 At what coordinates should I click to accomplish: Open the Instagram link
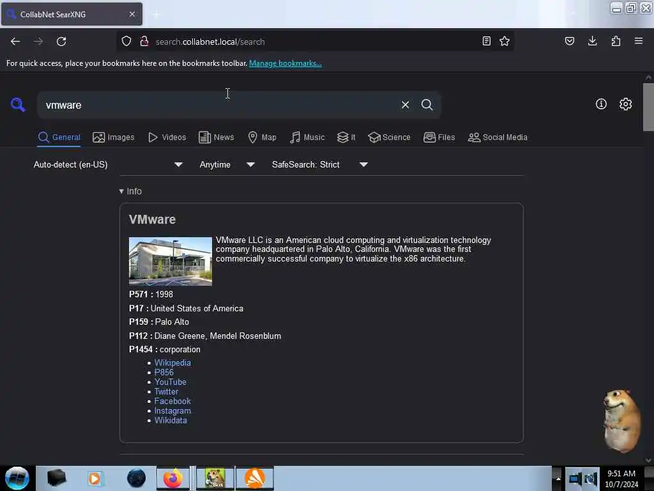tap(172, 411)
